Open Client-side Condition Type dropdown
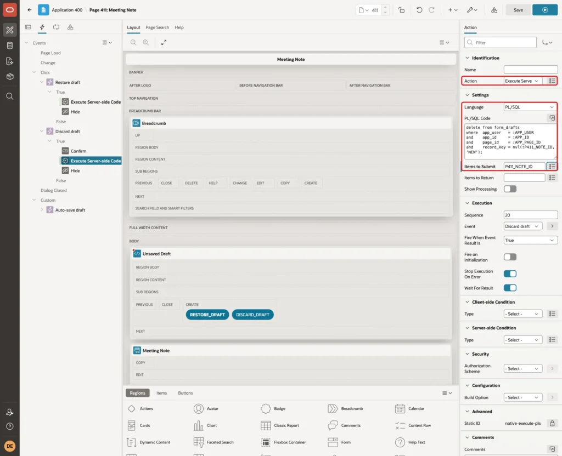This screenshot has width=562, height=456. [x=522, y=314]
